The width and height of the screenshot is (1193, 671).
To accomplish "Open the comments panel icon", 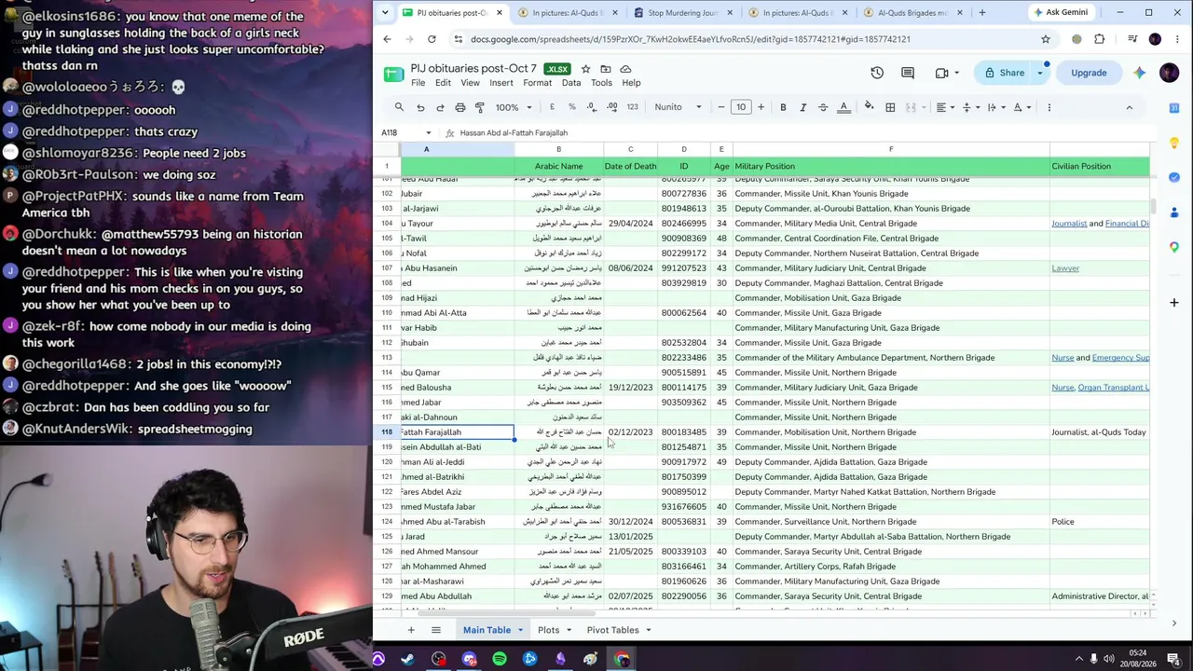I will pyautogui.click(x=908, y=73).
